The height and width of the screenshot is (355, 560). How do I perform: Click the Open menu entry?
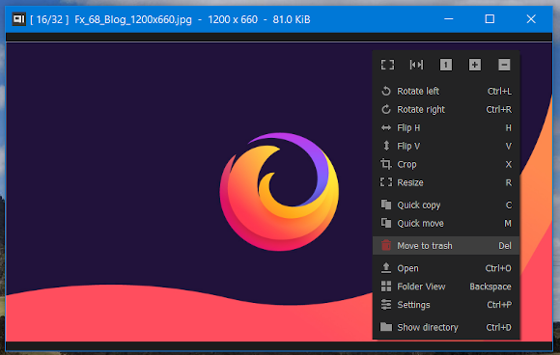point(446,268)
